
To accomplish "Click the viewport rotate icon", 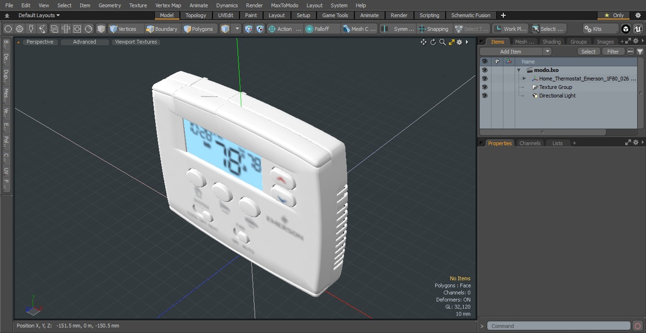I will coord(433,42).
